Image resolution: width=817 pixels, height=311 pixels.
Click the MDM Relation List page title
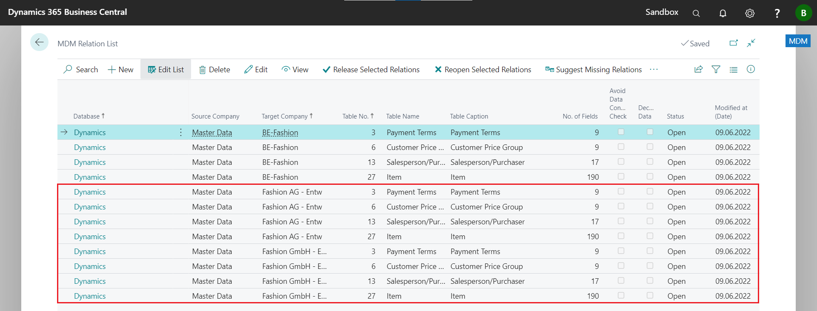pos(88,44)
